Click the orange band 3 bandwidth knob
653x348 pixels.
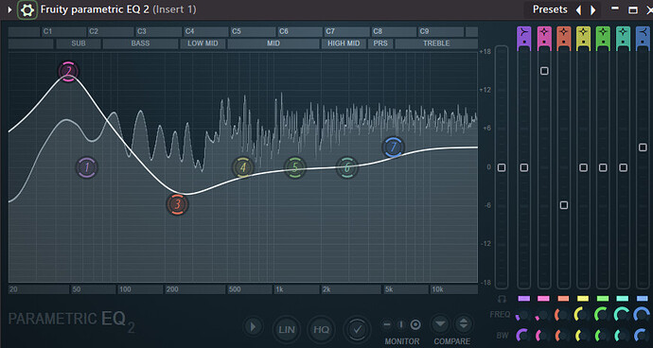[x=563, y=335]
